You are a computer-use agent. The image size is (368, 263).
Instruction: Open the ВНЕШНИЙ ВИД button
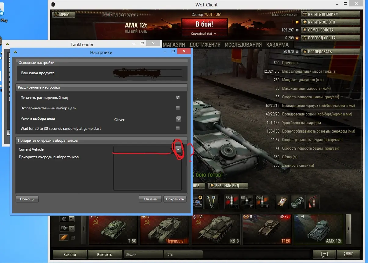tap(228, 186)
